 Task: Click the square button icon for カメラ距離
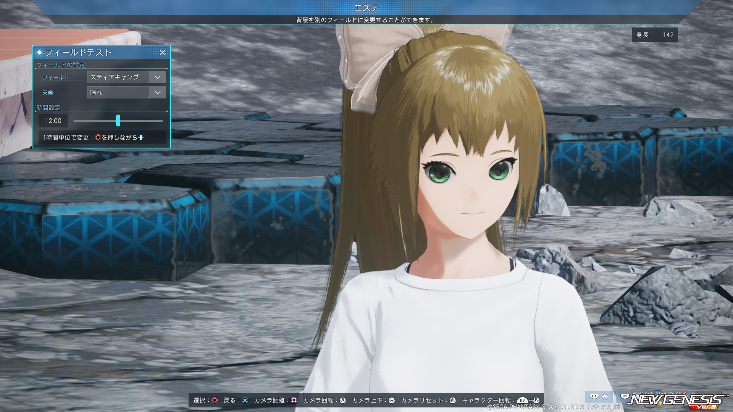click(x=294, y=400)
